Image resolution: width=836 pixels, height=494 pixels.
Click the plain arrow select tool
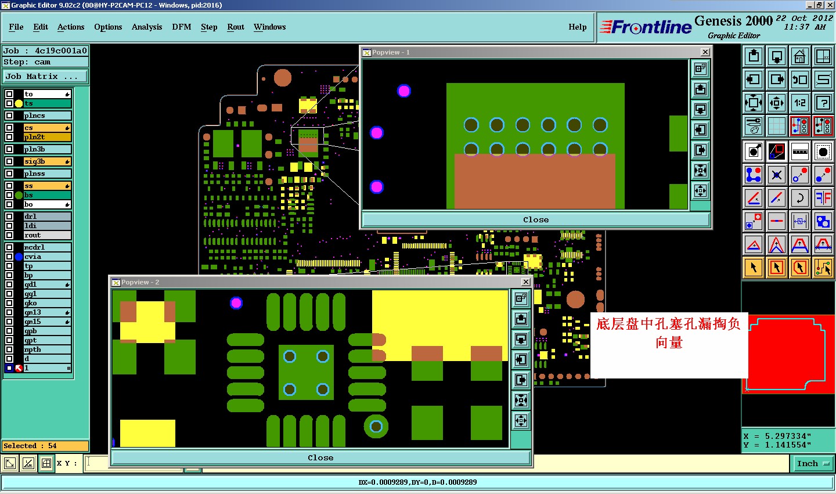(x=754, y=268)
